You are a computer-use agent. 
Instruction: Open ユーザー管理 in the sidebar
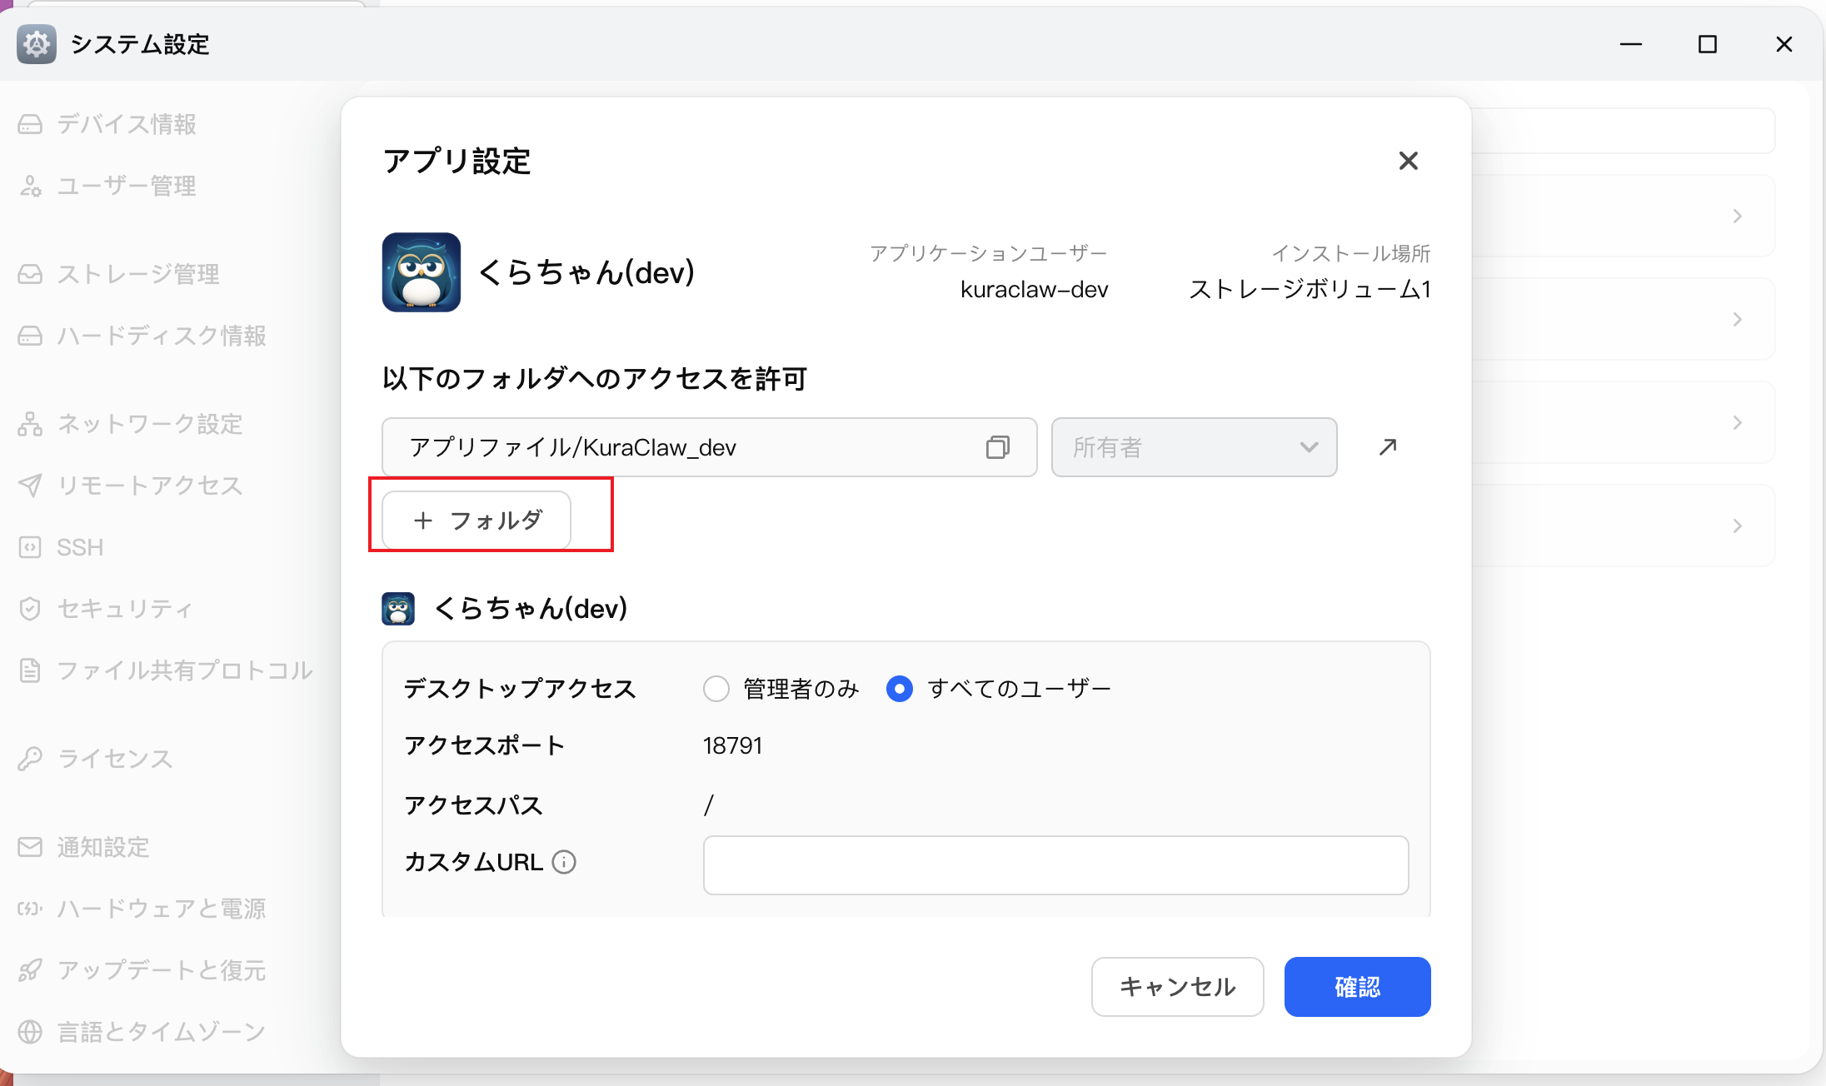pyautogui.click(x=107, y=186)
